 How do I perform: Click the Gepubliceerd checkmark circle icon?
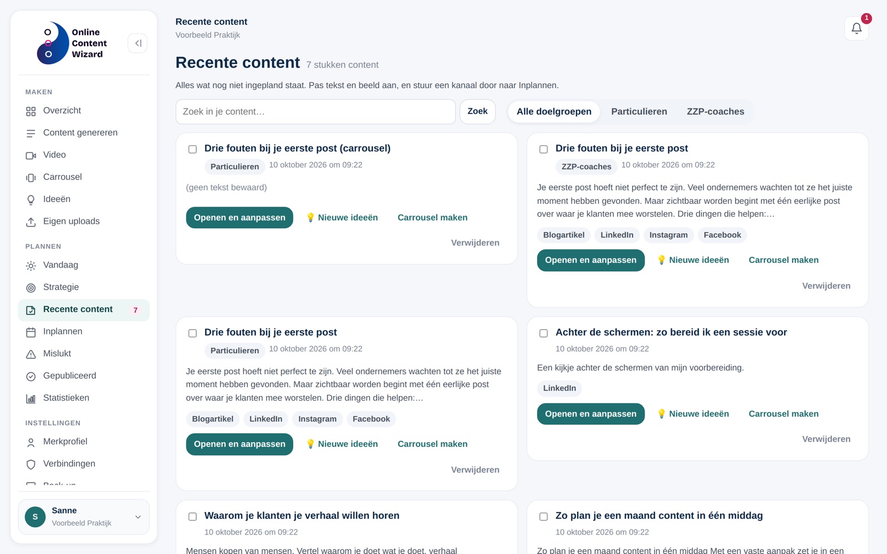pos(31,377)
